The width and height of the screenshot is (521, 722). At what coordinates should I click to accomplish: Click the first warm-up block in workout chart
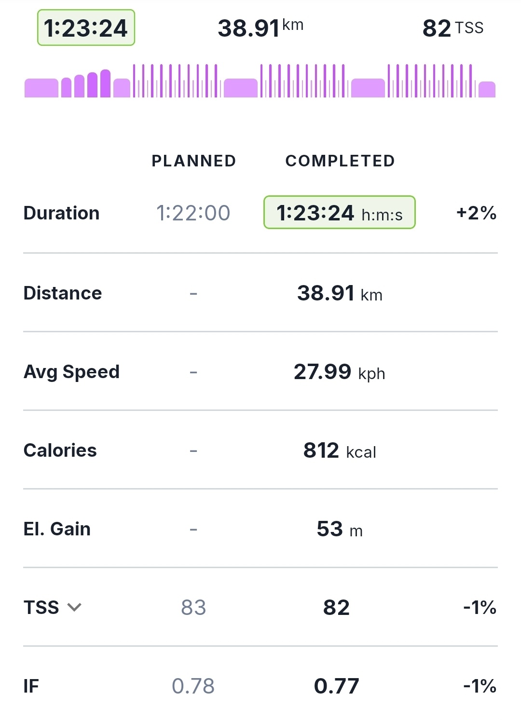pyautogui.click(x=41, y=88)
